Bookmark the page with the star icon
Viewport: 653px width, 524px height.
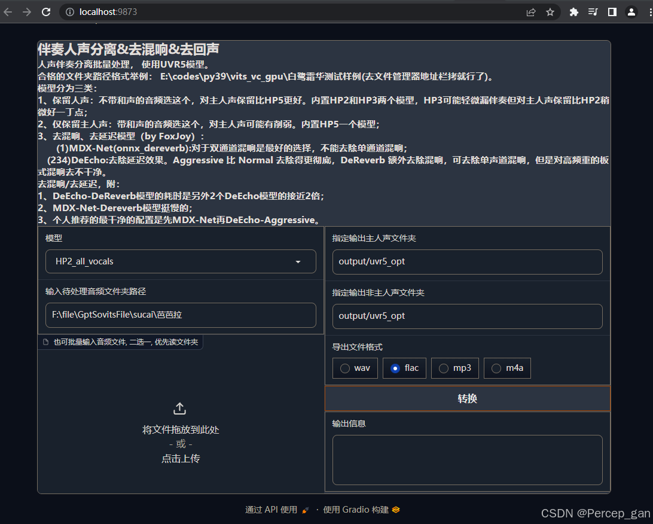550,12
